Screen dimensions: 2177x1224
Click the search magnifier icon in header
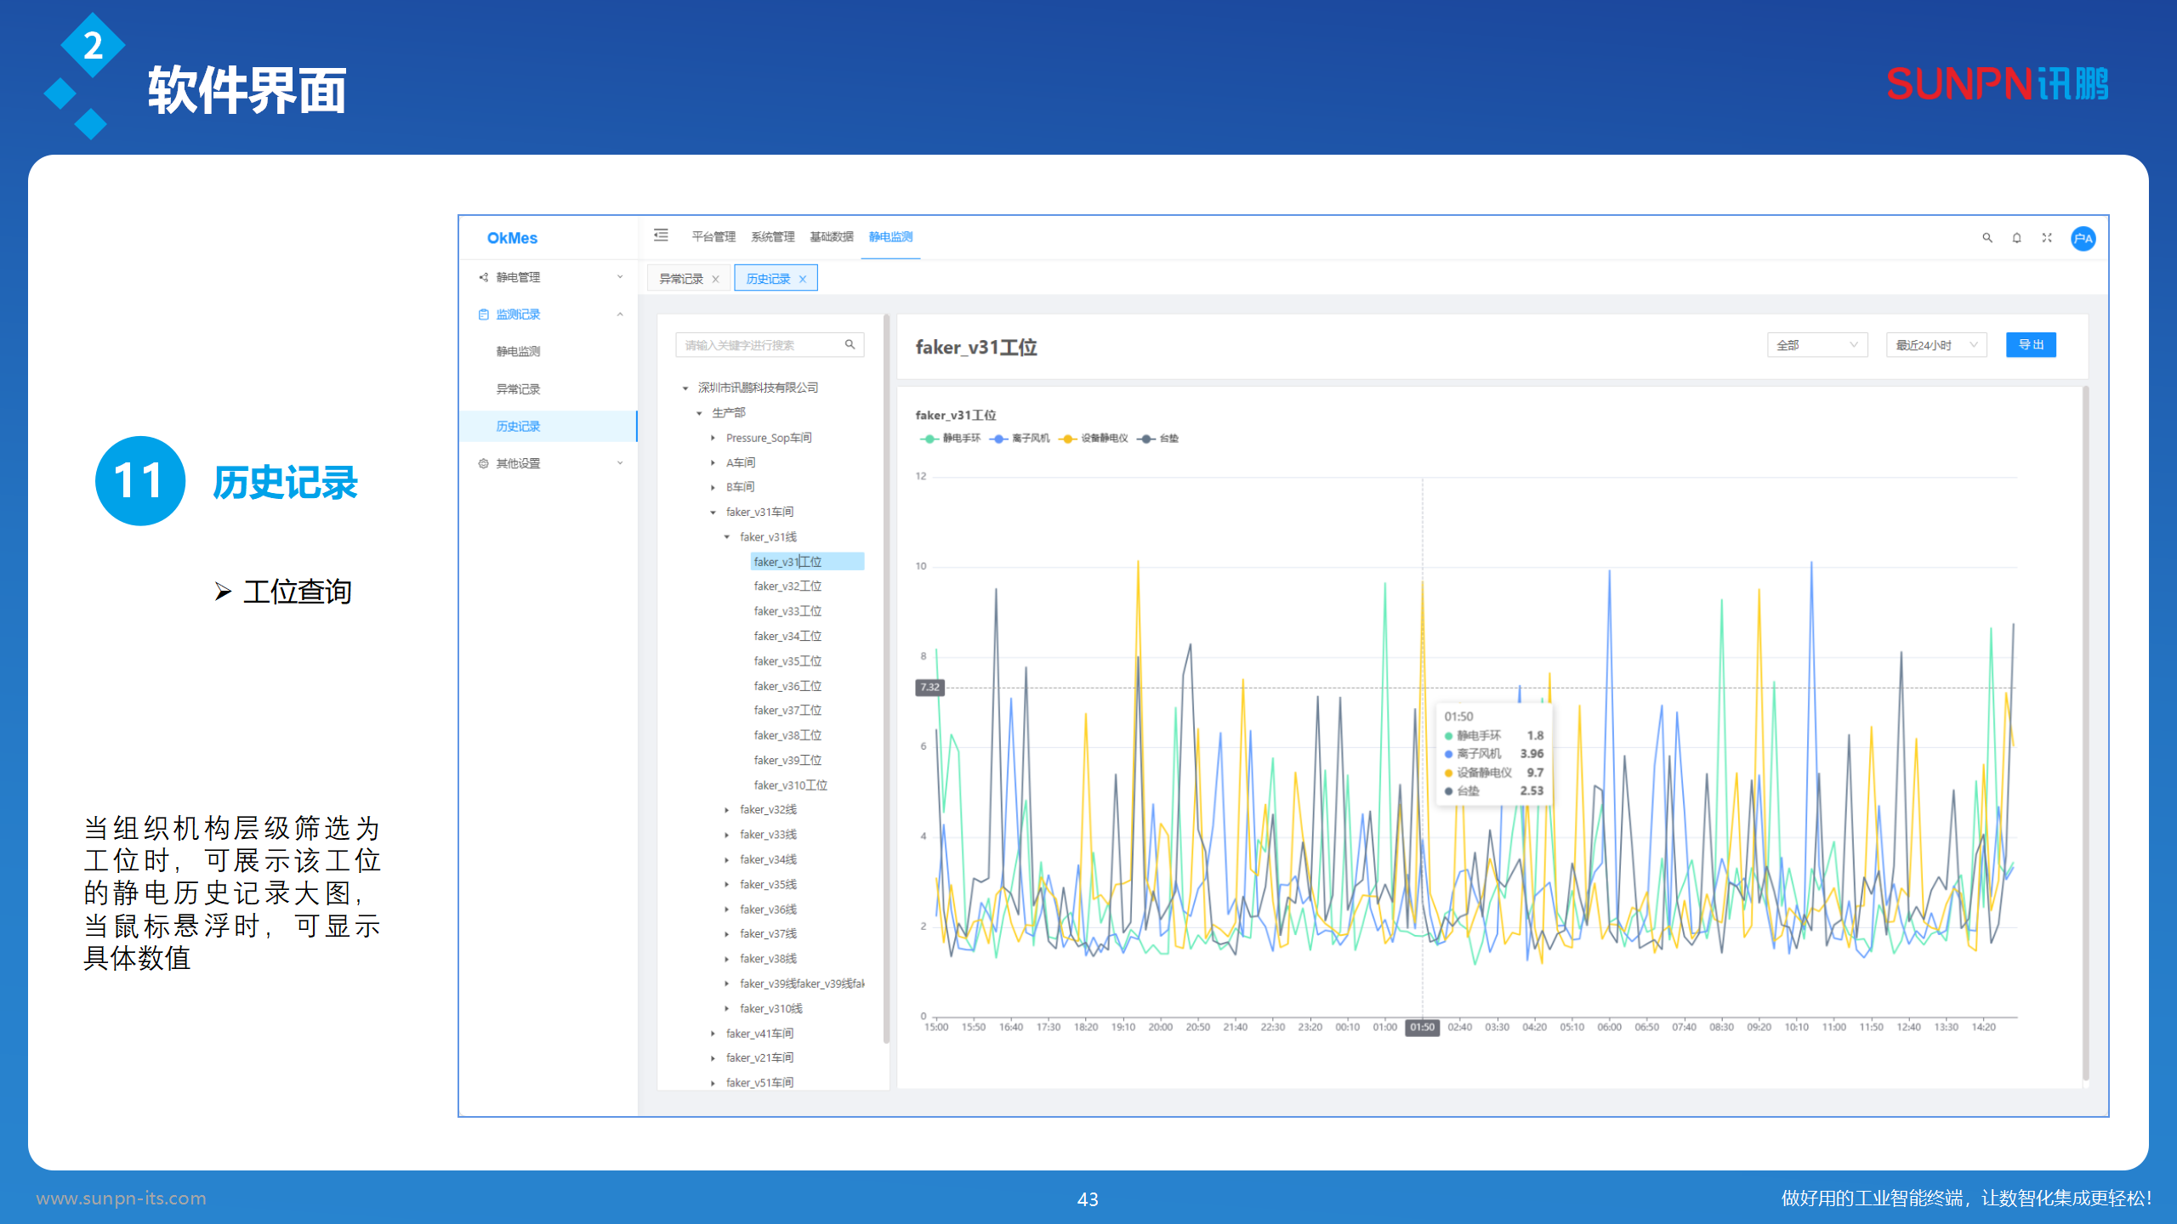pyautogui.click(x=1987, y=238)
